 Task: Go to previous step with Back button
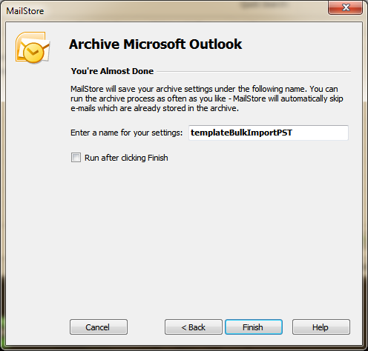pyautogui.click(x=194, y=327)
